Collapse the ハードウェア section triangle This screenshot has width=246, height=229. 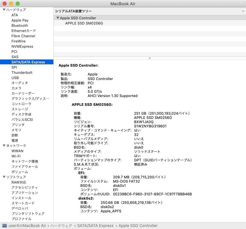coord(4,10)
